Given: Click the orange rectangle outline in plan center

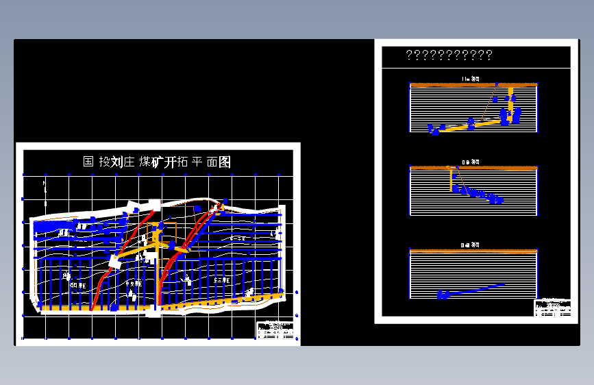Looking at the screenshot, I should pyautogui.click(x=162, y=233).
